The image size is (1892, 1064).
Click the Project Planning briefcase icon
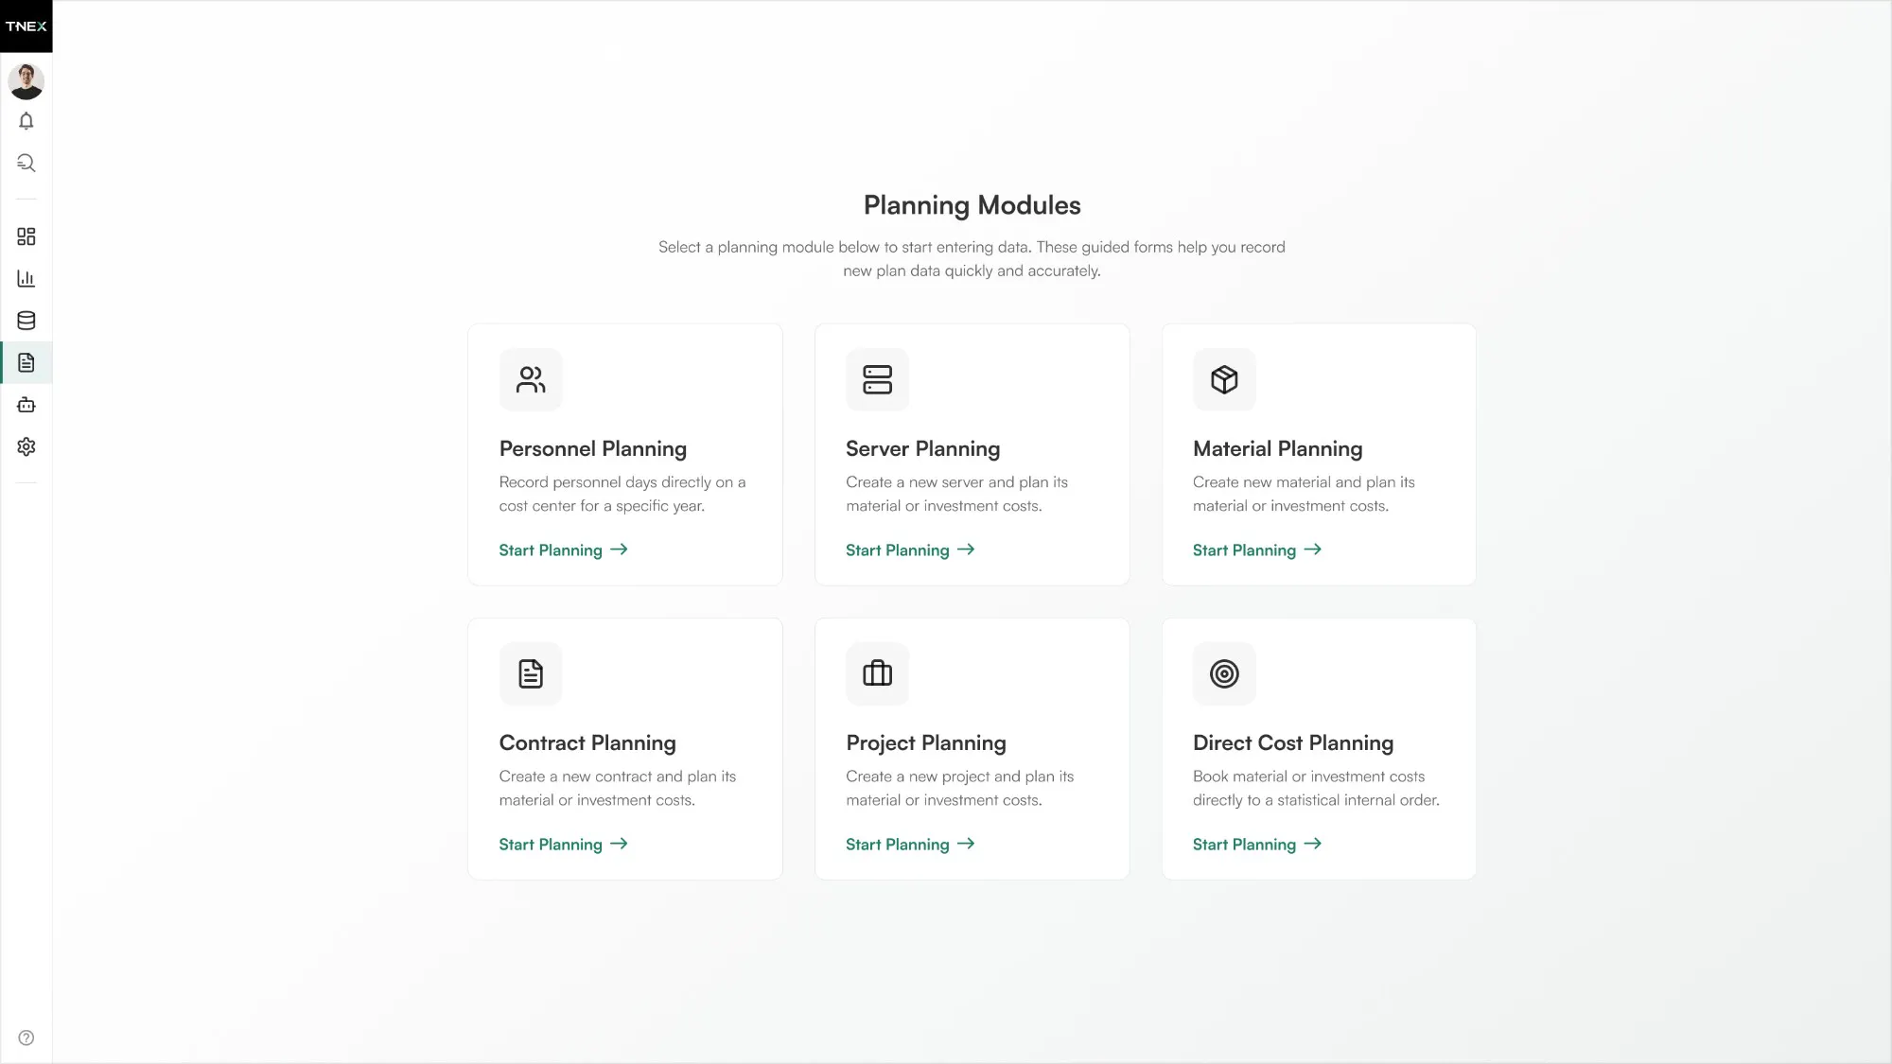(x=877, y=673)
